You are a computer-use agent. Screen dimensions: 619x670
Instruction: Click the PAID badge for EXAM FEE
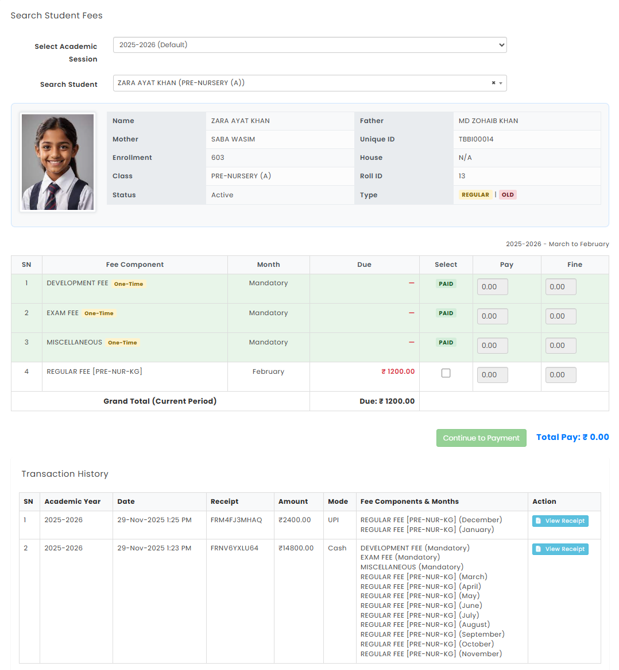[x=446, y=313]
